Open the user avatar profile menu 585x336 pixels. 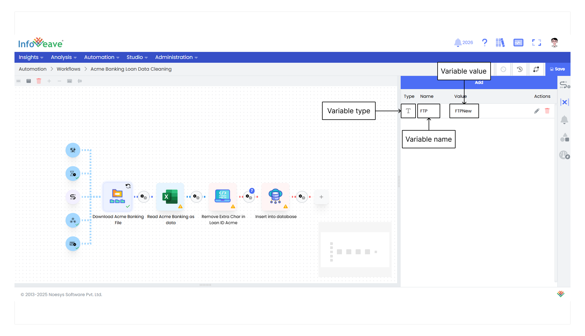[554, 43]
